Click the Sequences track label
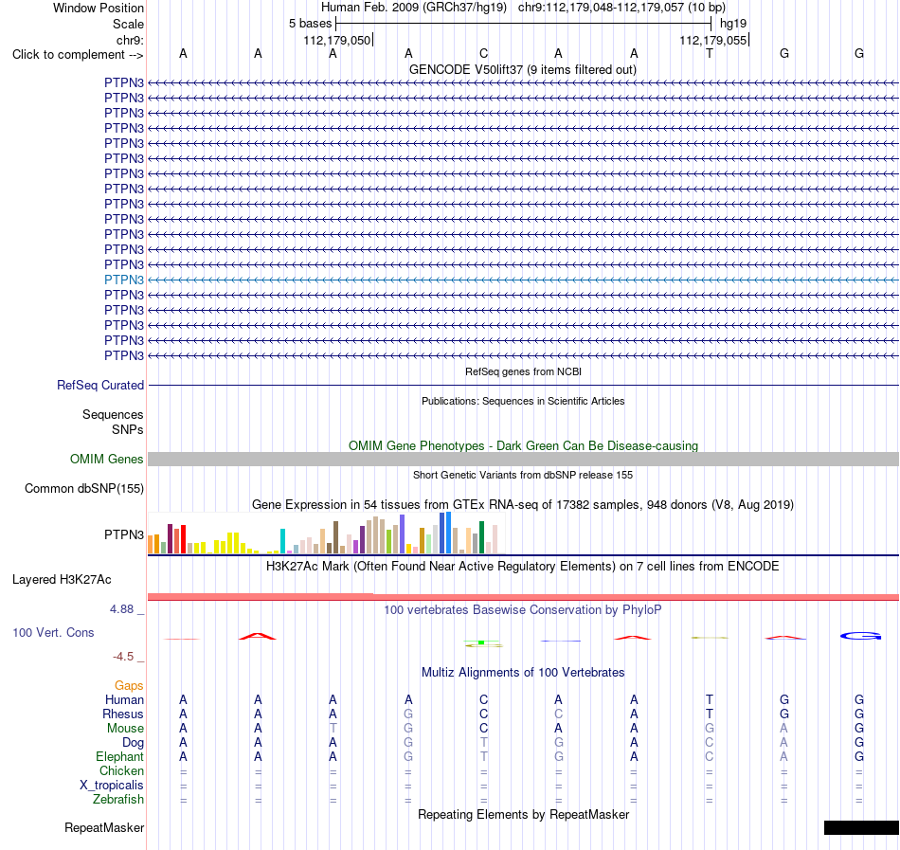900x850 pixels. coord(113,414)
